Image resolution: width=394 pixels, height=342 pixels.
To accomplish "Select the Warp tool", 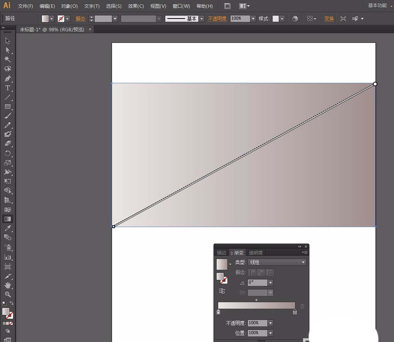I will 7,172.
